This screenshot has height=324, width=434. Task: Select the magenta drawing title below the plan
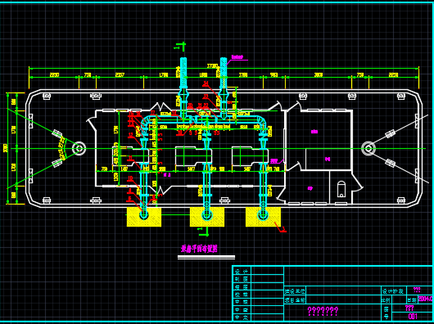(199, 249)
